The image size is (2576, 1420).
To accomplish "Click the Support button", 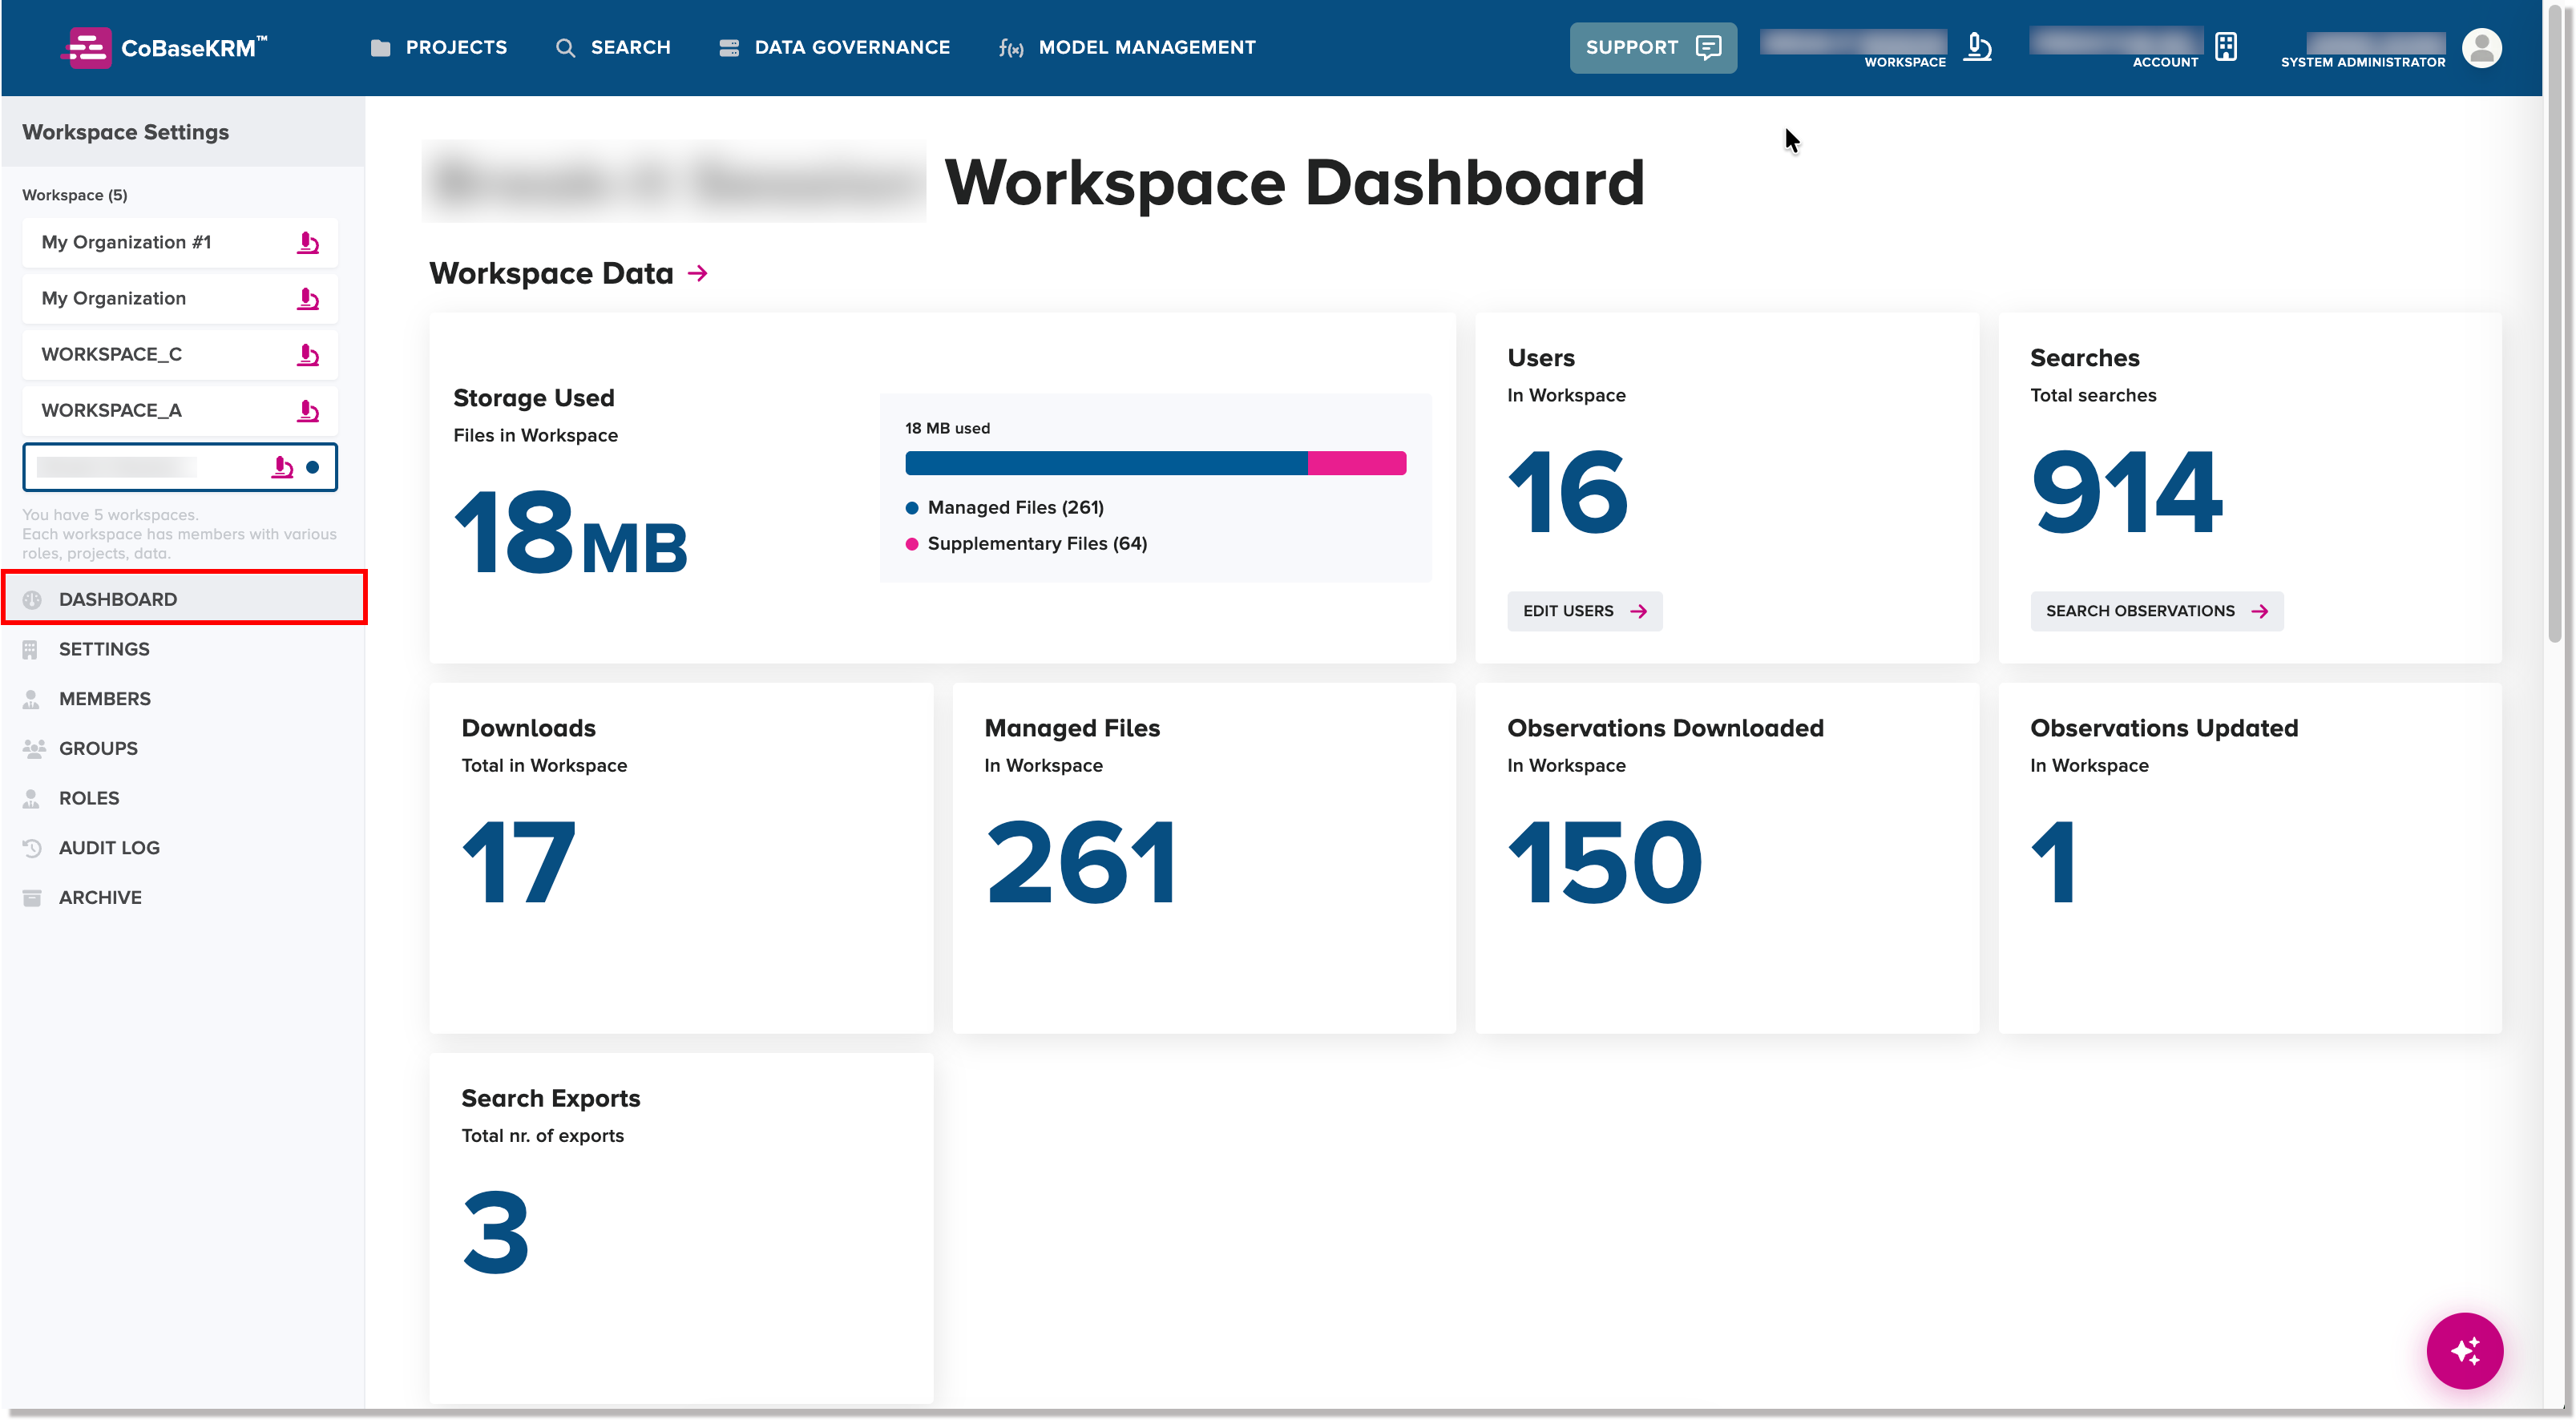I will pos(1652,47).
